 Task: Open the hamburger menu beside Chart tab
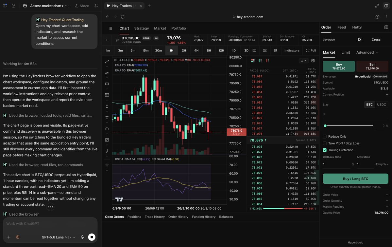111,28
